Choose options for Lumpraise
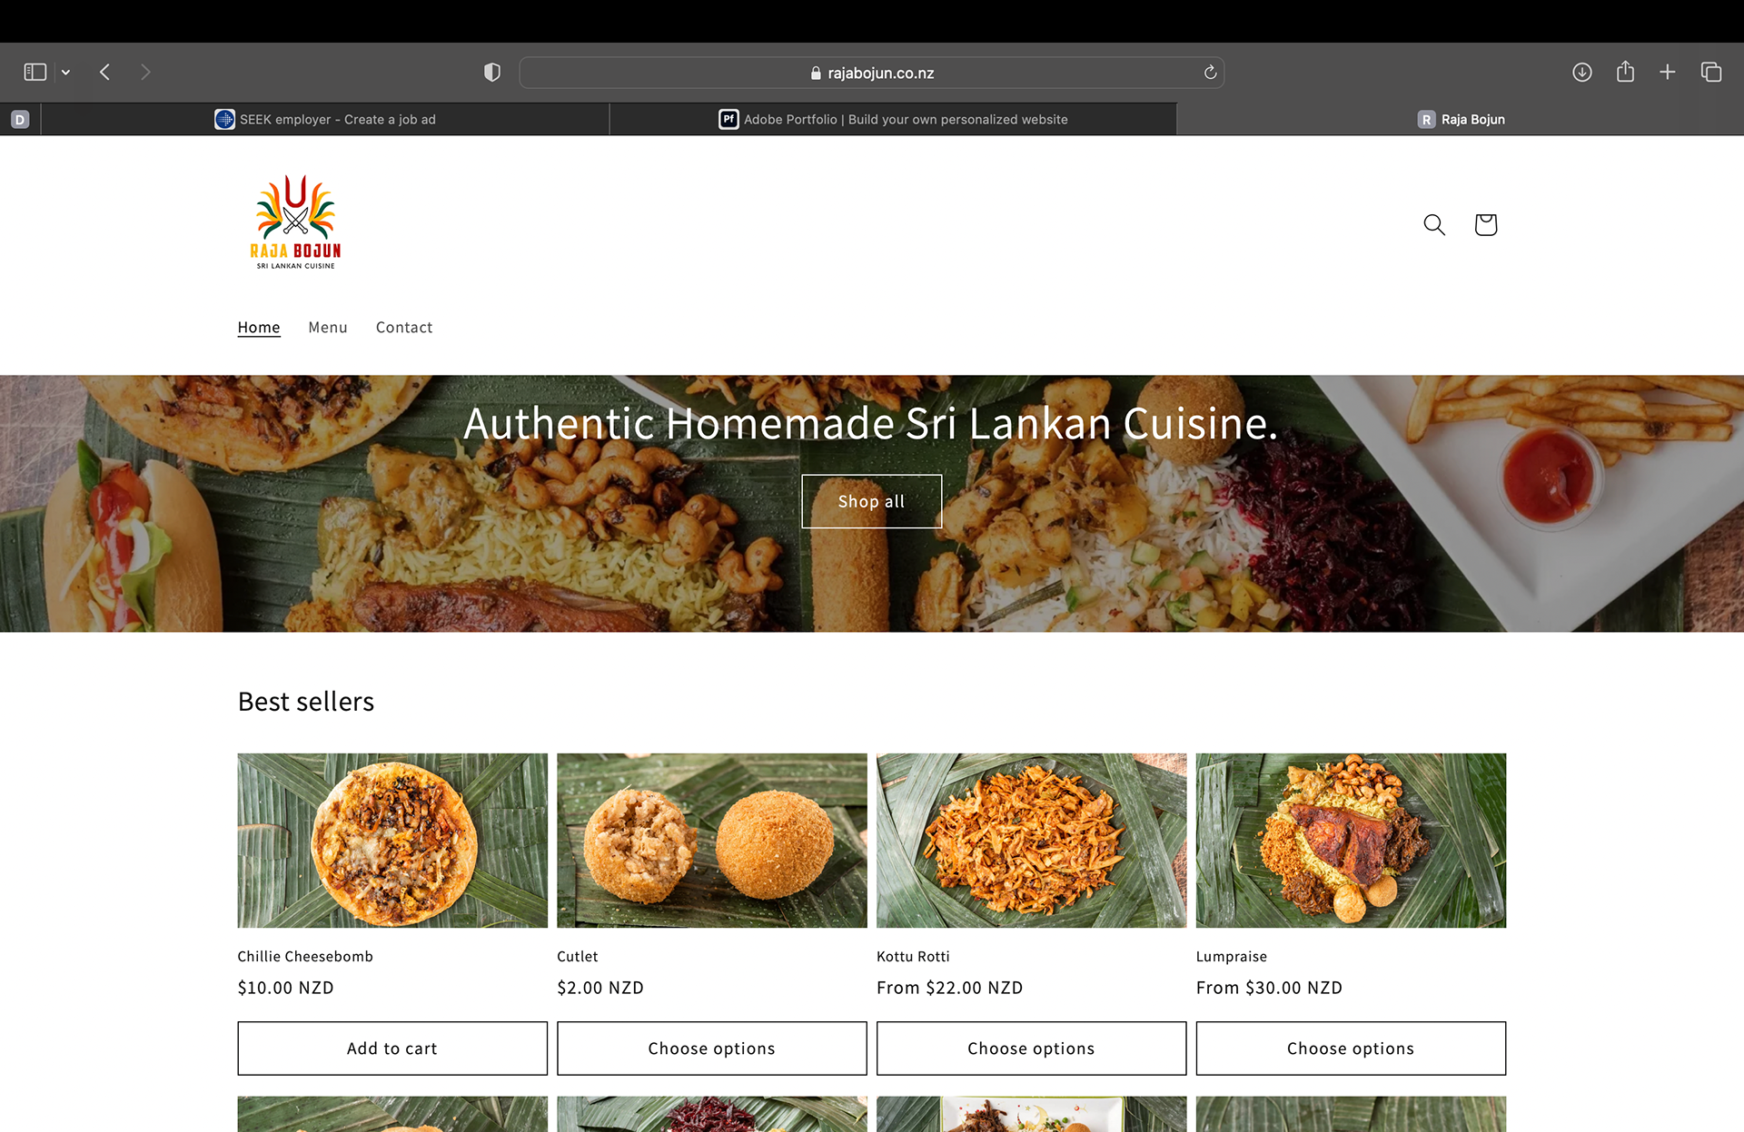 click(1351, 1048)
